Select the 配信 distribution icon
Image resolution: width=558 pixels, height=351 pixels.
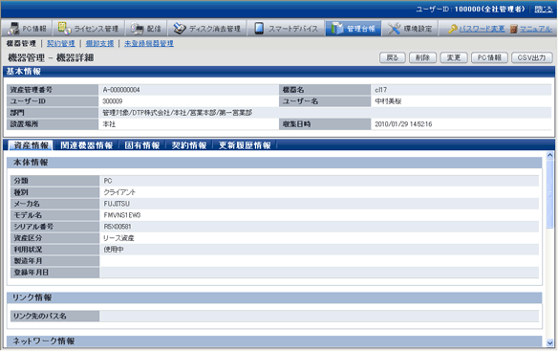click(x=137, y=28)
